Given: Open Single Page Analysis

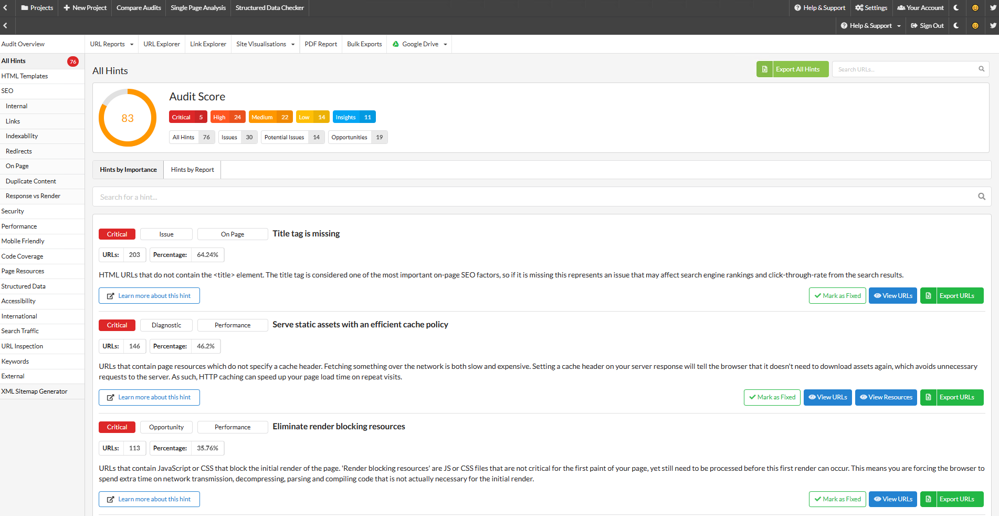Looking at the screenshot, I should (198, 8).
